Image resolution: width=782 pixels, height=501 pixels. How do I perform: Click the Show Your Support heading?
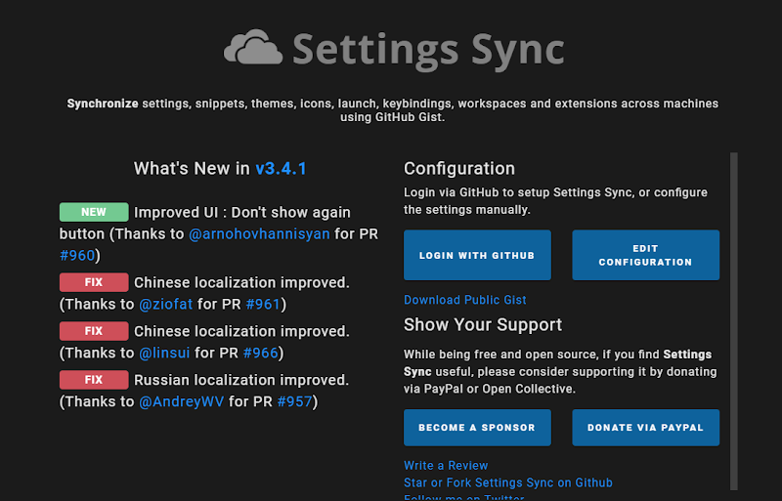tap(483, 325)
